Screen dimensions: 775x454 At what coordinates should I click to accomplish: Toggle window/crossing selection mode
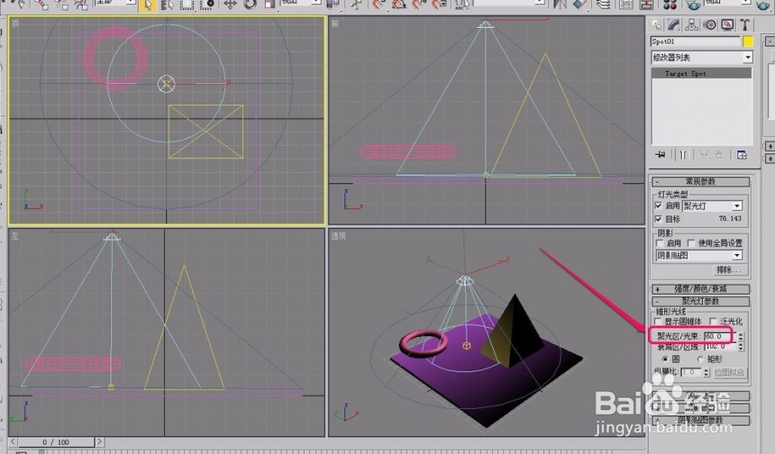coord(206,5)
